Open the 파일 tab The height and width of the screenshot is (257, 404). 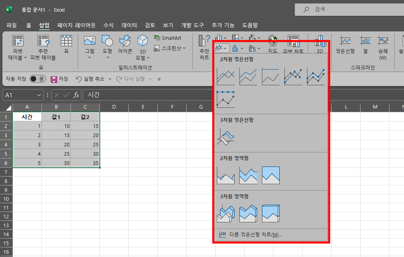[12, 25]
